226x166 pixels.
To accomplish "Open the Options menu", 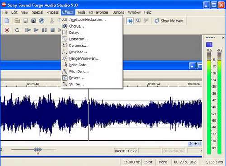I will click(x=118, y=12).
